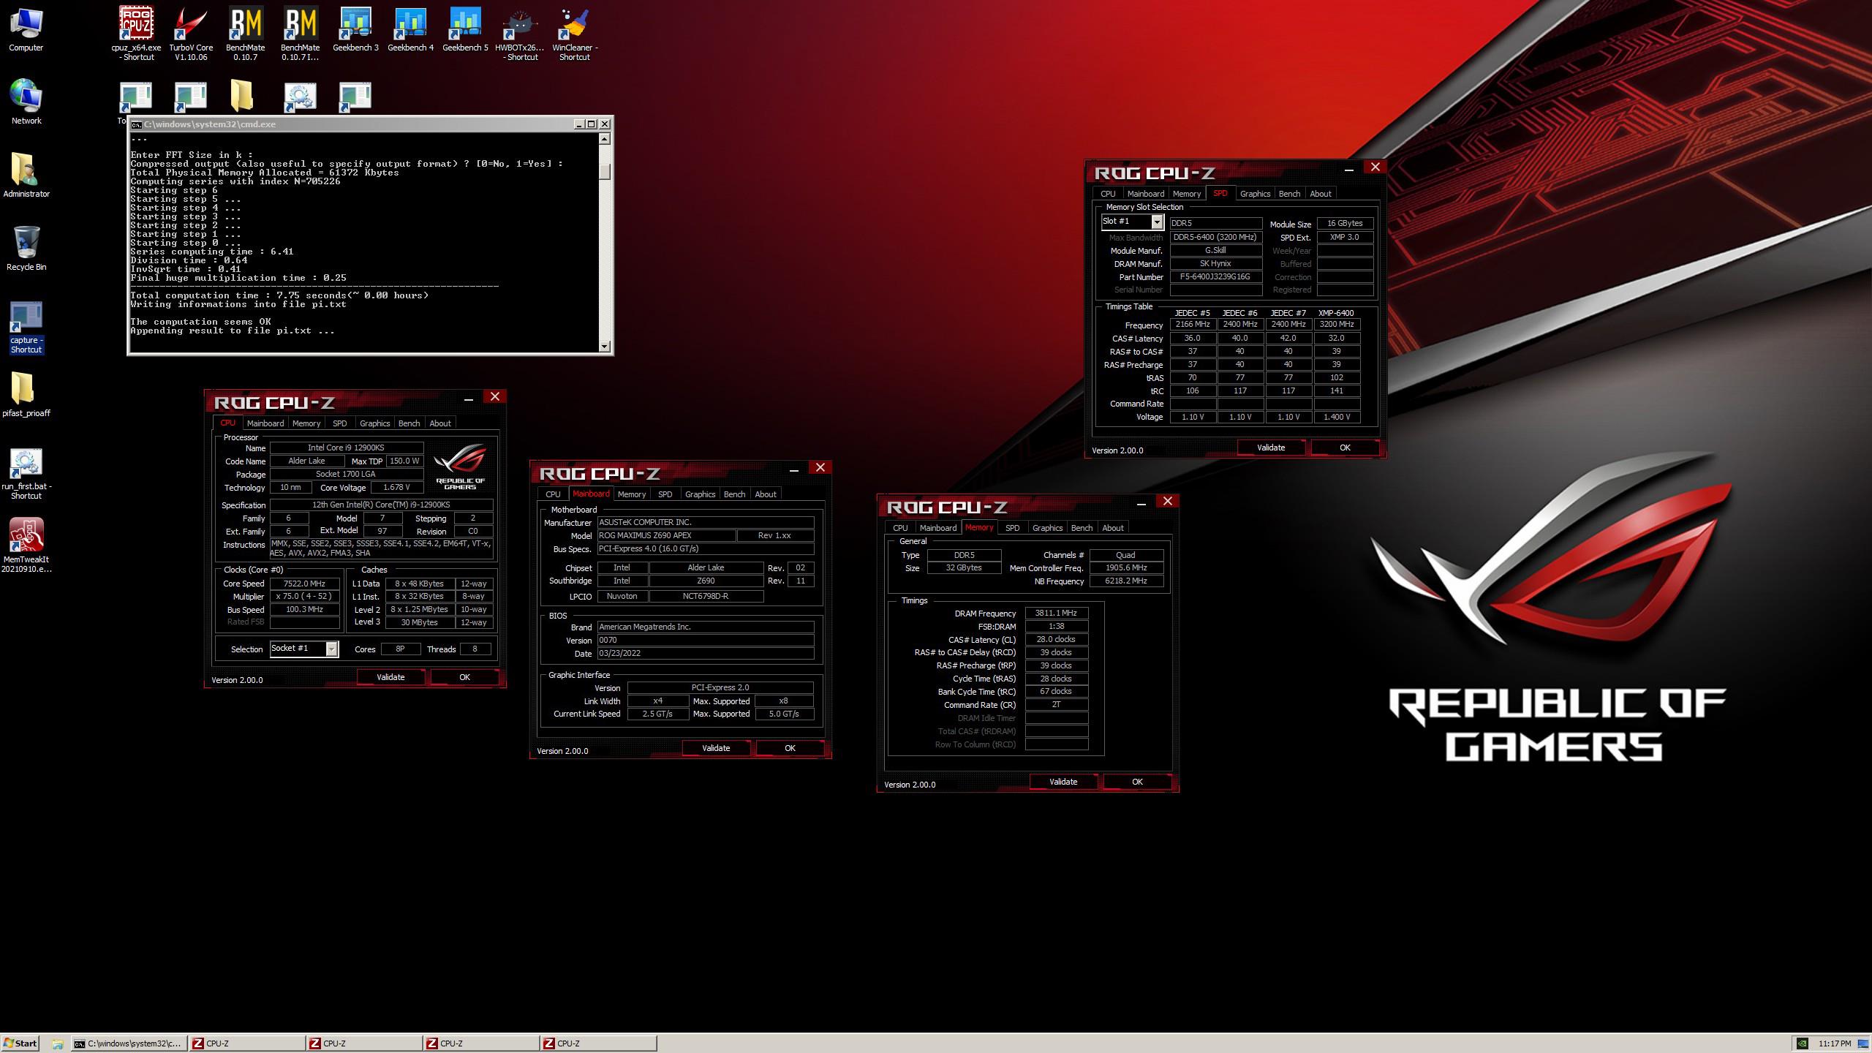Click OK in the CPU-Z mainboard window
The height and width of the screenshot is (1053, 1872).
790,748
